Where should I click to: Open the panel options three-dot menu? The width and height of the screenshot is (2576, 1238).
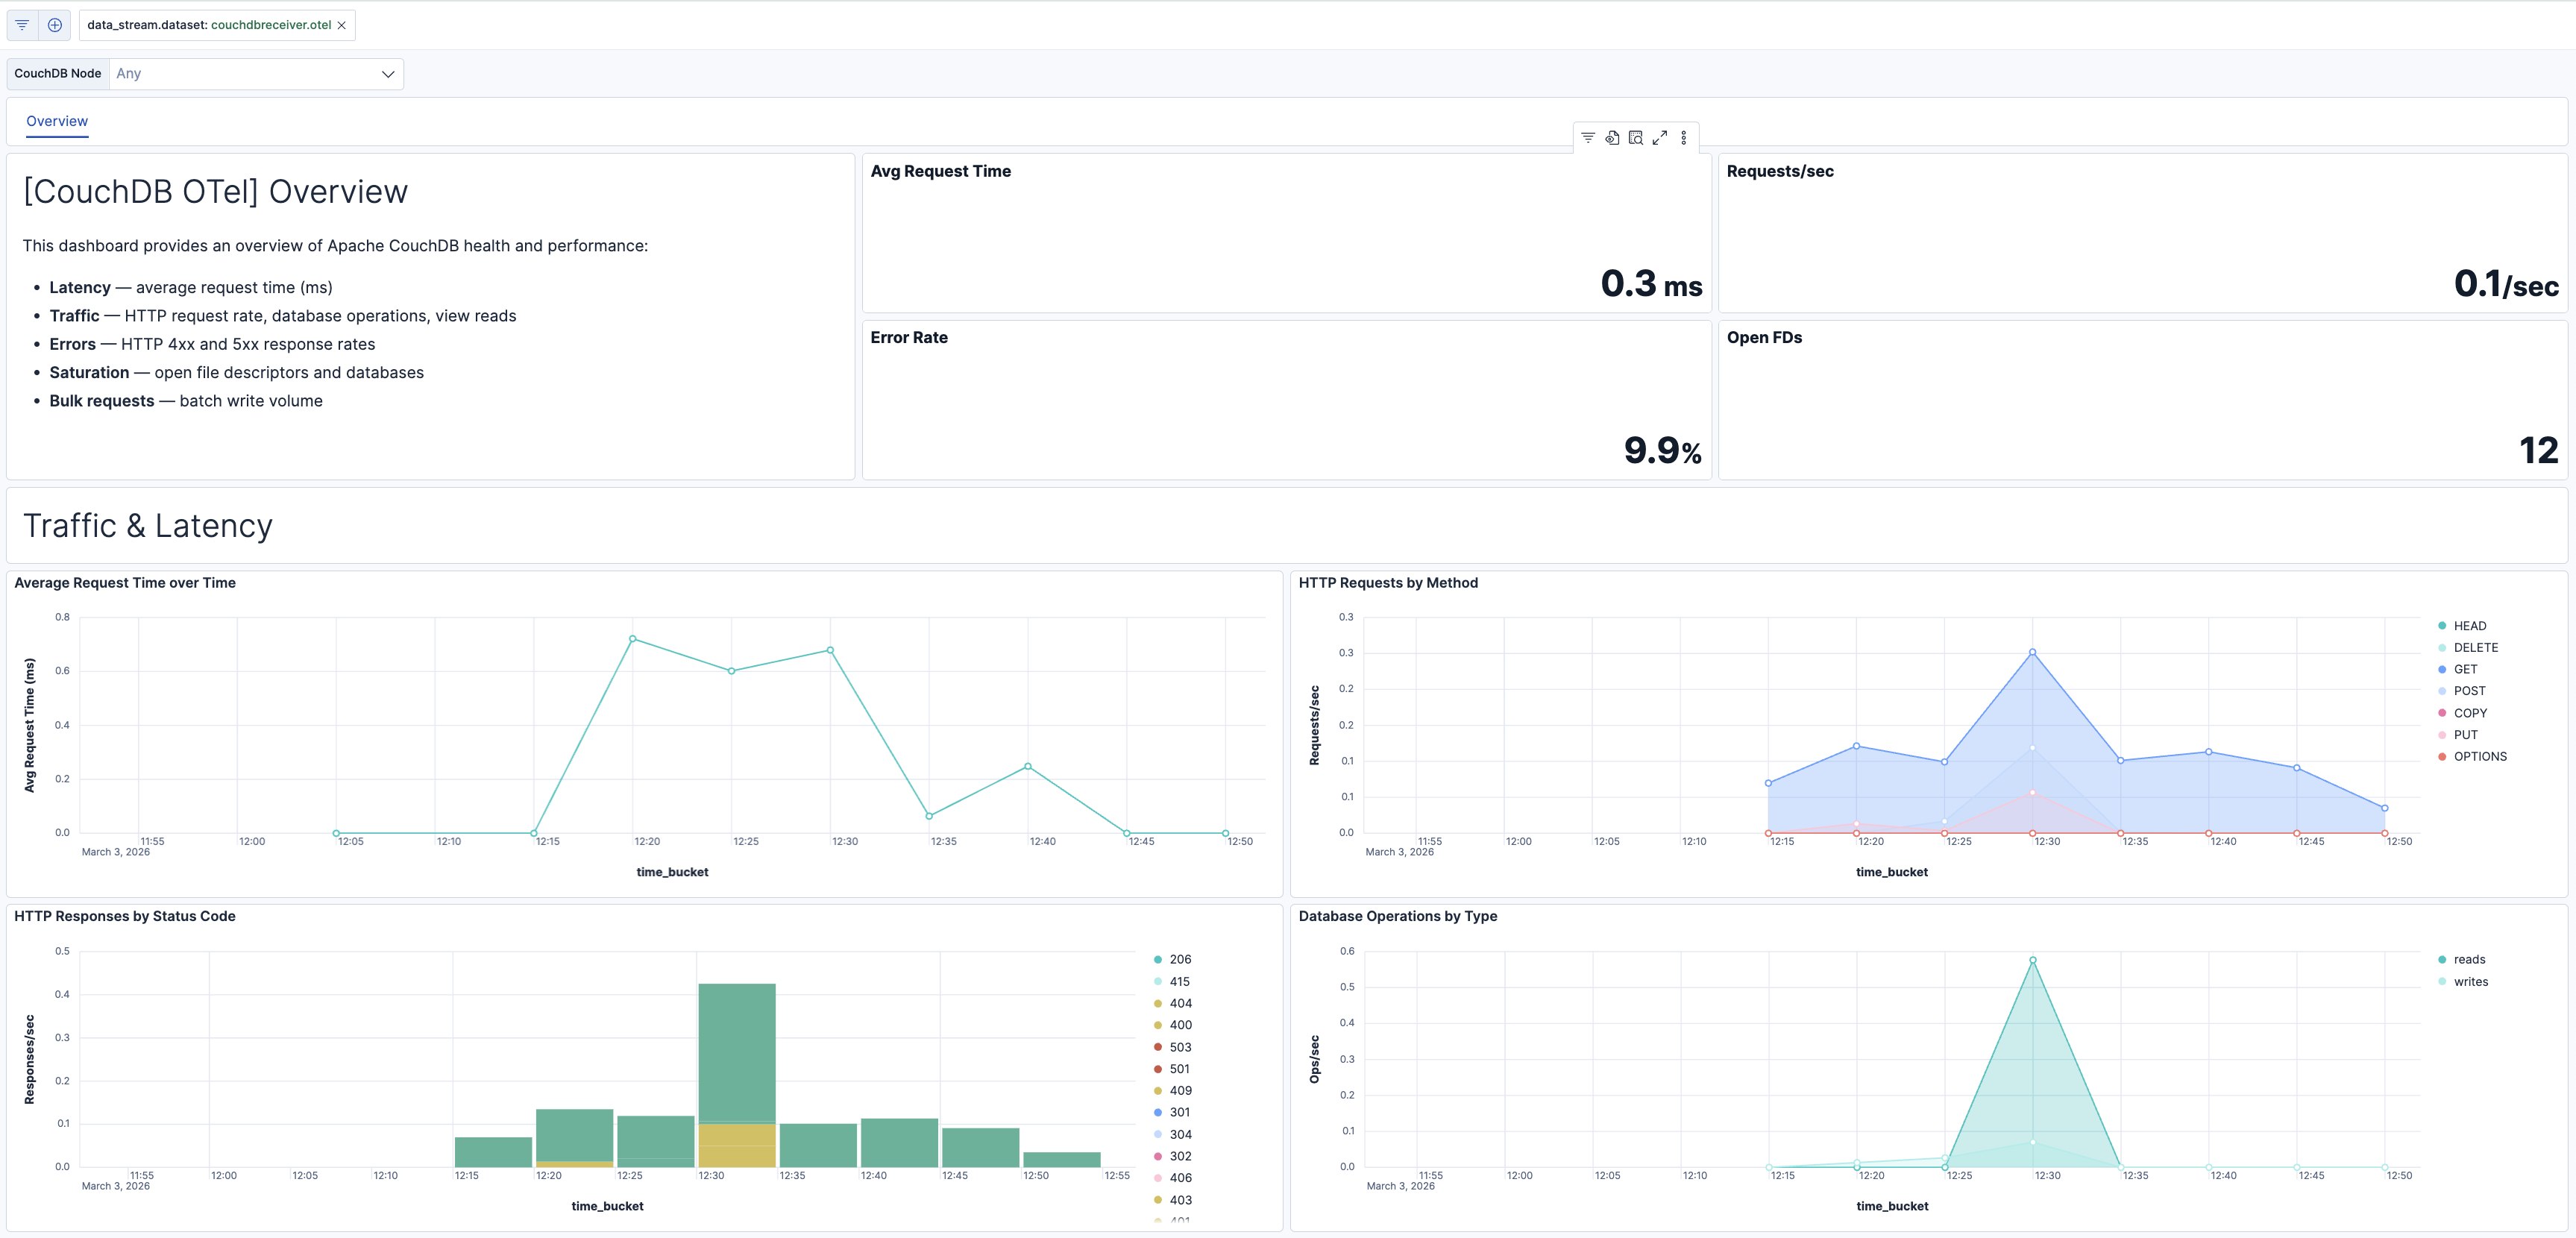coord(1684,137)
